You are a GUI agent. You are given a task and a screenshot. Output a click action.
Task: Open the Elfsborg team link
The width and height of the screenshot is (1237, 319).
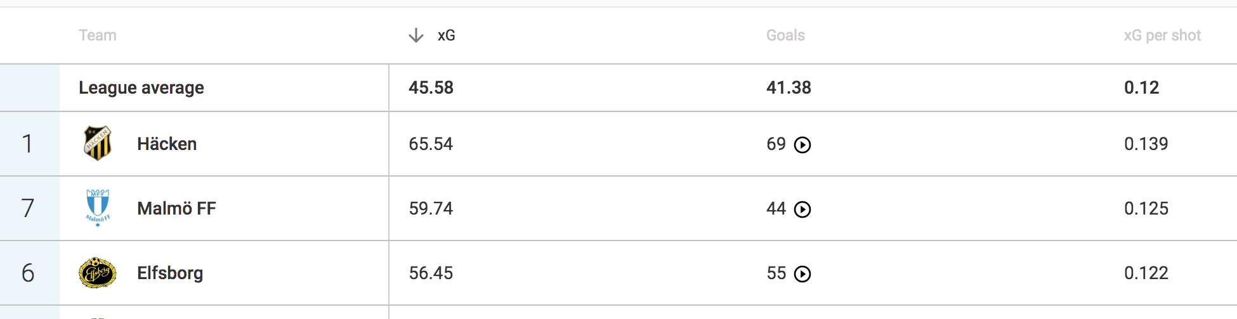[170, 273]
